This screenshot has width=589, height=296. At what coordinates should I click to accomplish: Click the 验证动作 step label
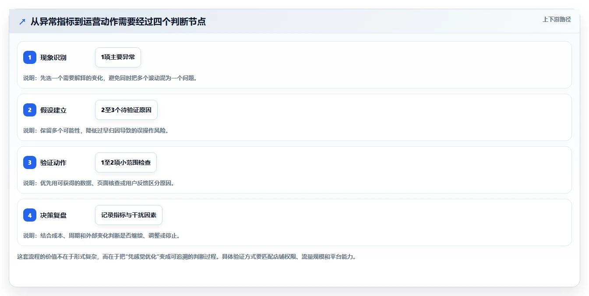(x=53, y=162)
